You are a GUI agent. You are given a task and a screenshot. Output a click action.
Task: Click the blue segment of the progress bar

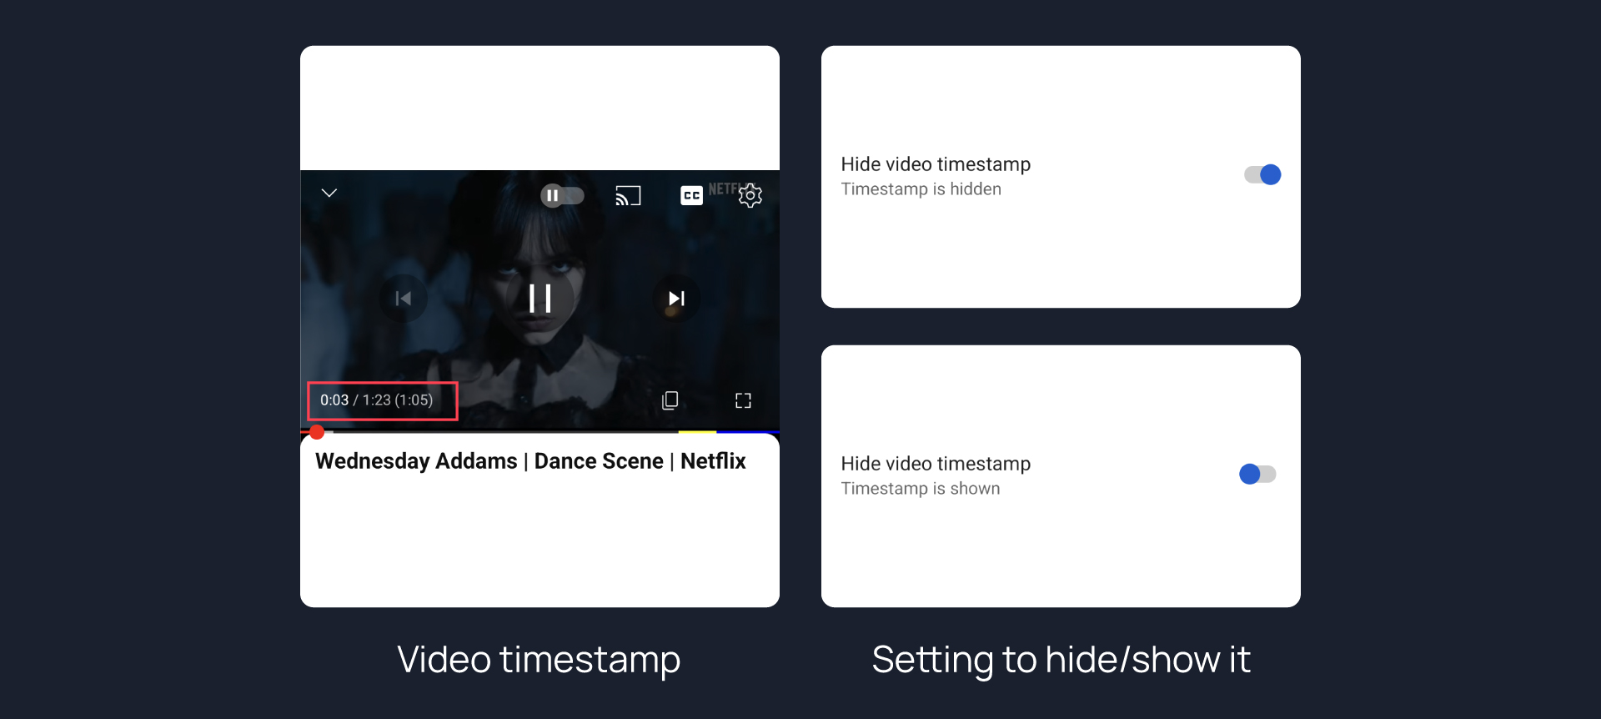[748, 431]
